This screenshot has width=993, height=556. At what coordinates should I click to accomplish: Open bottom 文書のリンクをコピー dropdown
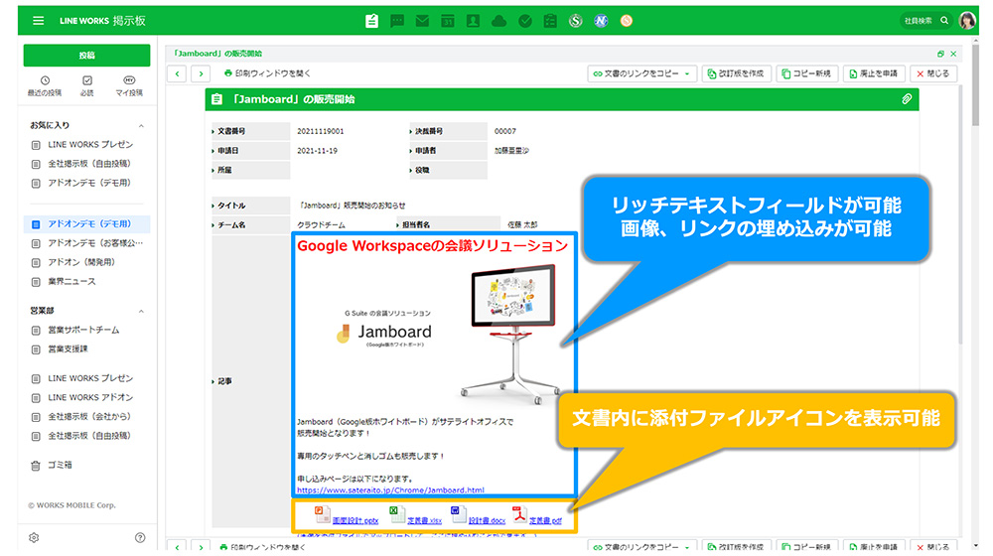(642, 546)
